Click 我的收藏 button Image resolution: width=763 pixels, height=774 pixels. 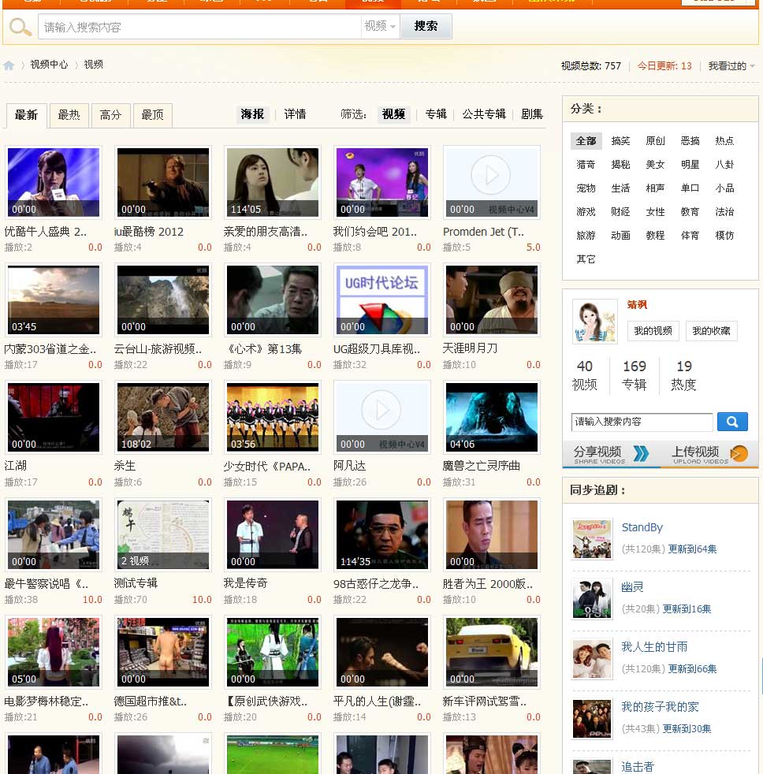(711, 331)
